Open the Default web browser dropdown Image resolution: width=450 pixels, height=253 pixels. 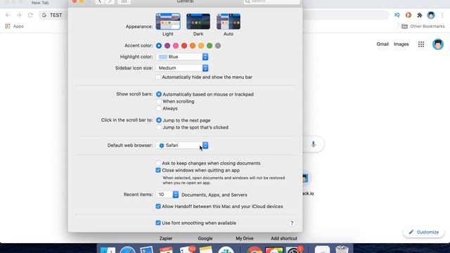click(x=182, y=145)
